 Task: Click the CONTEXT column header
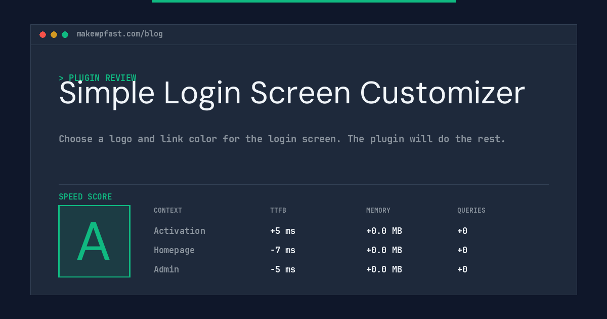pyautogui.click(x=168, y=210)
